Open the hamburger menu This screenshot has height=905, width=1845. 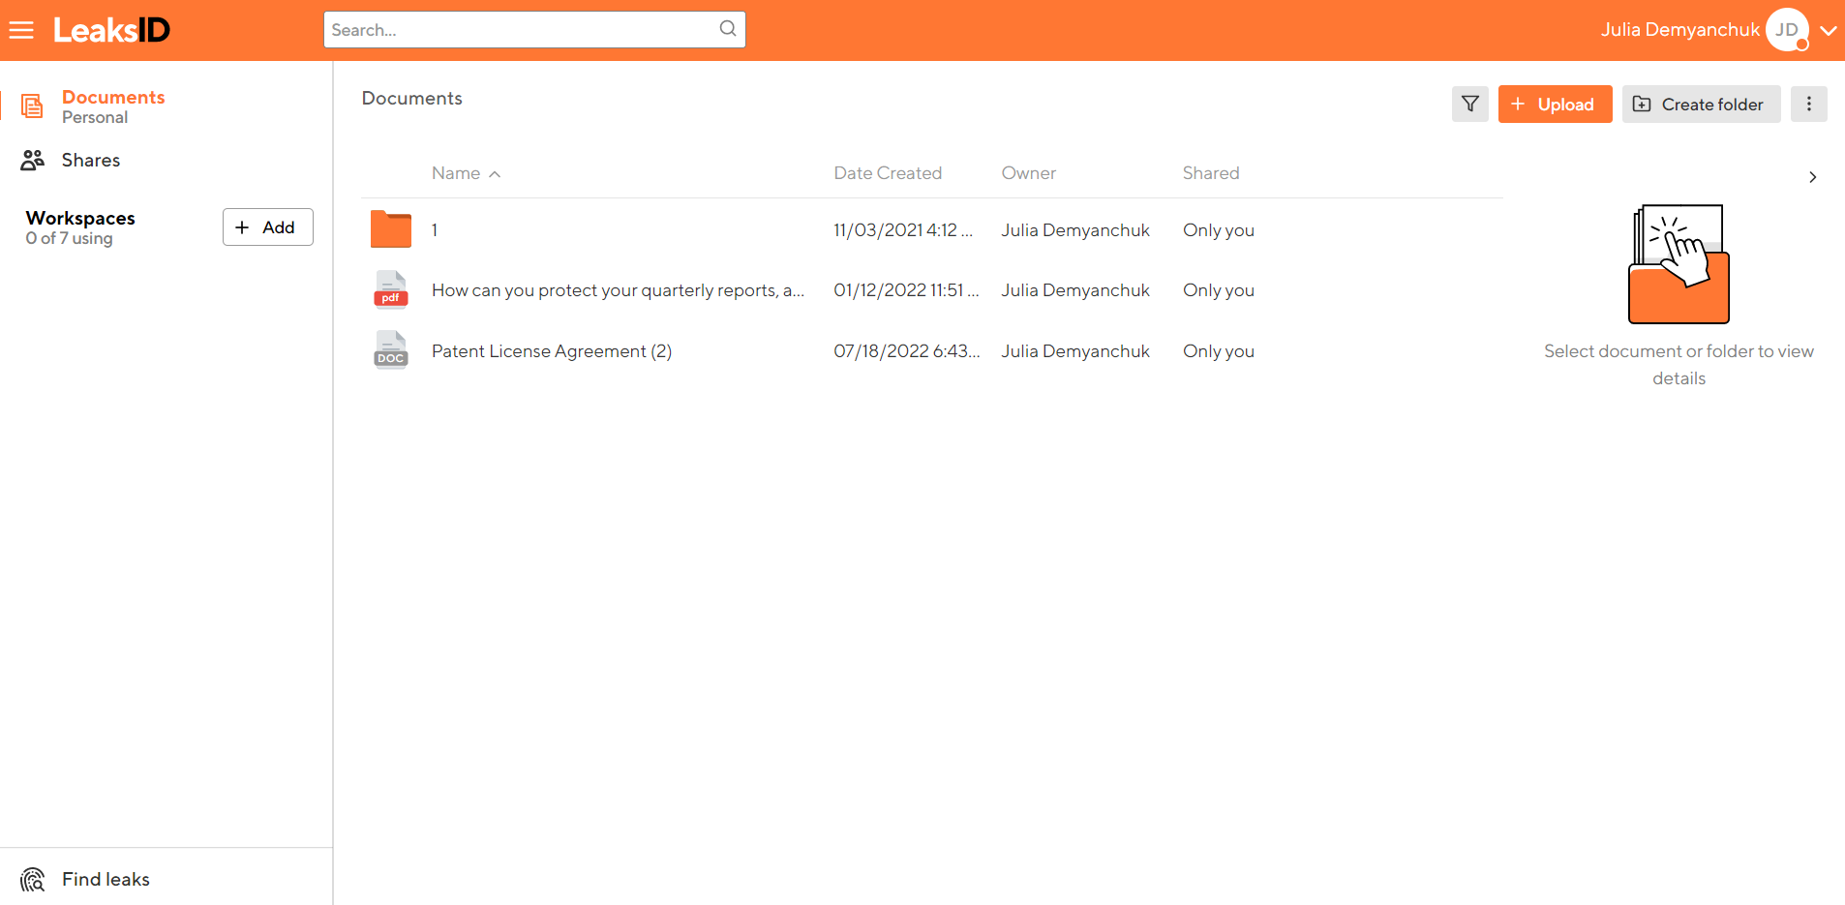pyautogui.click(x=21, y=30)
